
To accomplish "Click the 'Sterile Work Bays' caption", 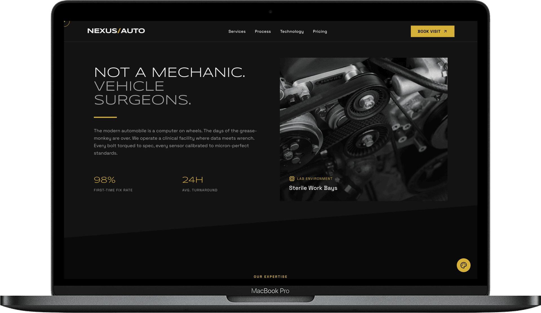I will click(x=313, y=188).
